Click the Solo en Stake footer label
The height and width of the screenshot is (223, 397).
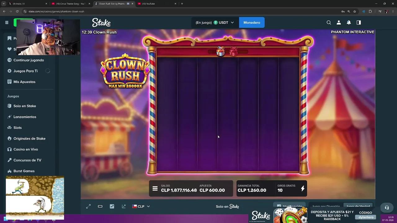(227, 206)
